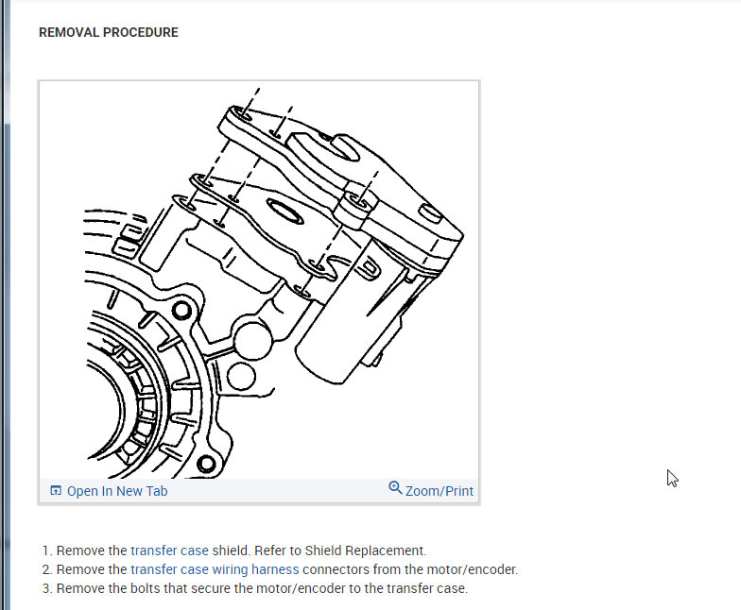Click the magnifier icon beside Zoom/Print
This screenshot has height=610, width=741.
[395, 487]
